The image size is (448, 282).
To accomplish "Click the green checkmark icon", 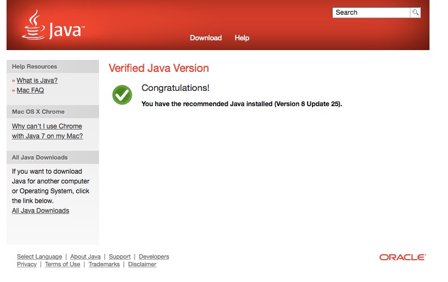I will [122, 95].
